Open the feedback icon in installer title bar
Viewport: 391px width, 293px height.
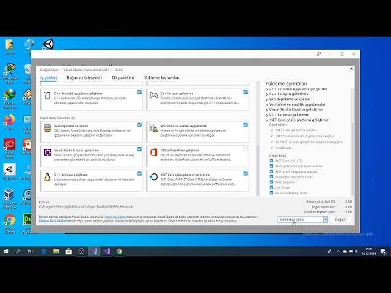[319, 54]
